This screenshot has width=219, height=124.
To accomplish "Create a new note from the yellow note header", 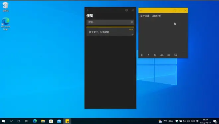I will pos(141,10).
